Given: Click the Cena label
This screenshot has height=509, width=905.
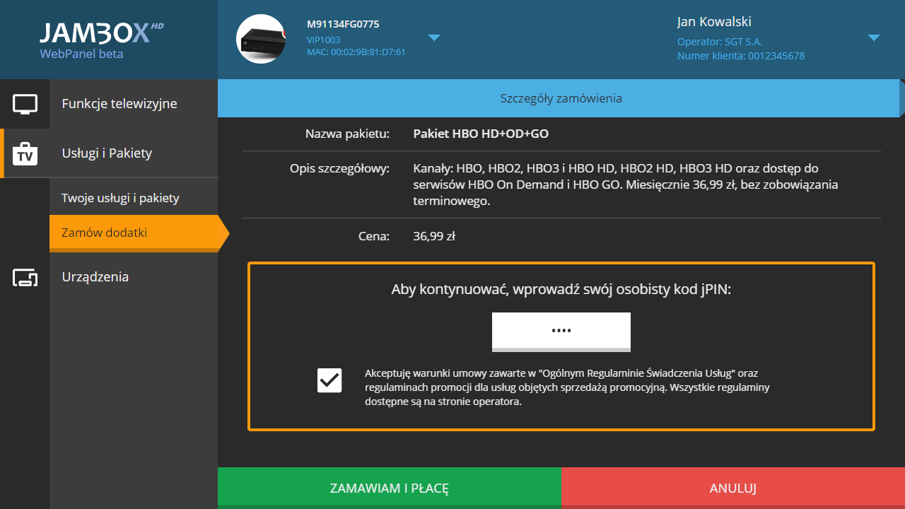Looking at the screenshot, I should [x=374, y=236].
